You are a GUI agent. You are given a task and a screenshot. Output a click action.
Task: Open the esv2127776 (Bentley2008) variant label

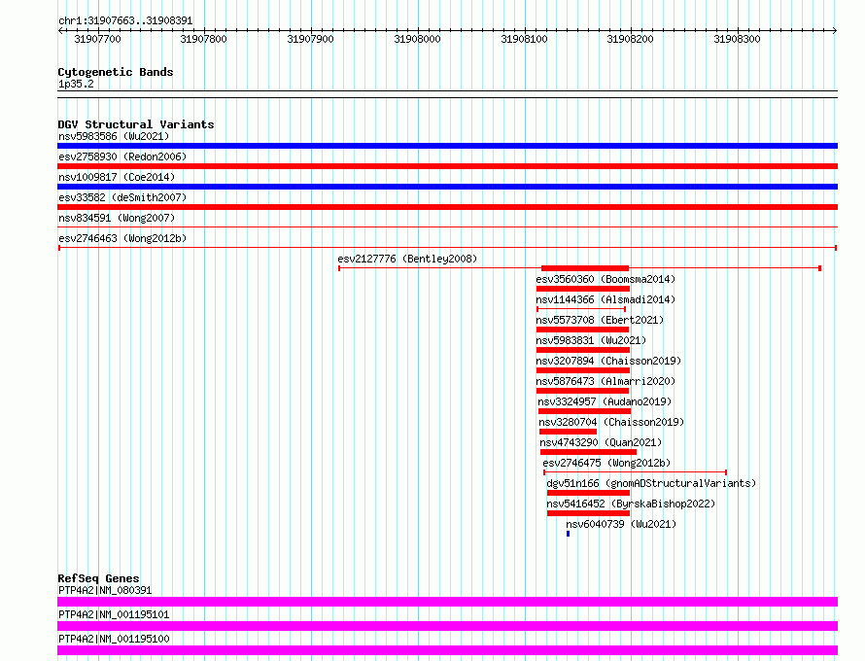point(407,259)
